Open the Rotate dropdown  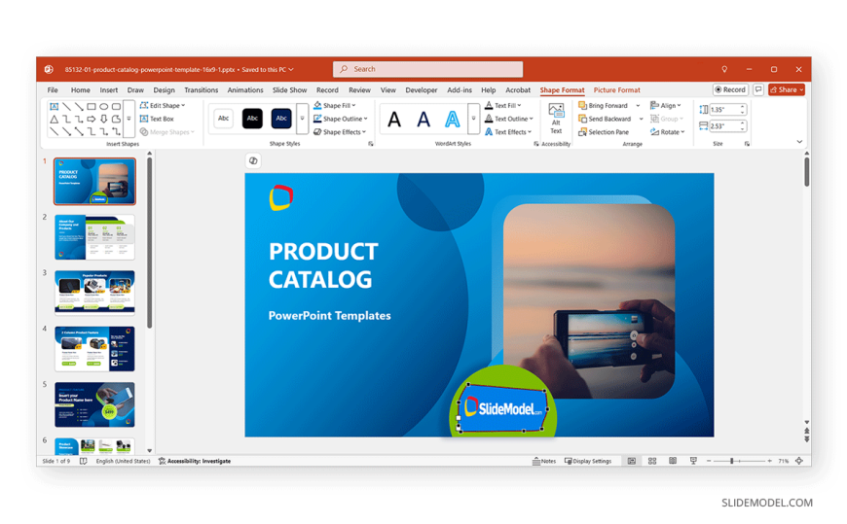coord(667,131)
